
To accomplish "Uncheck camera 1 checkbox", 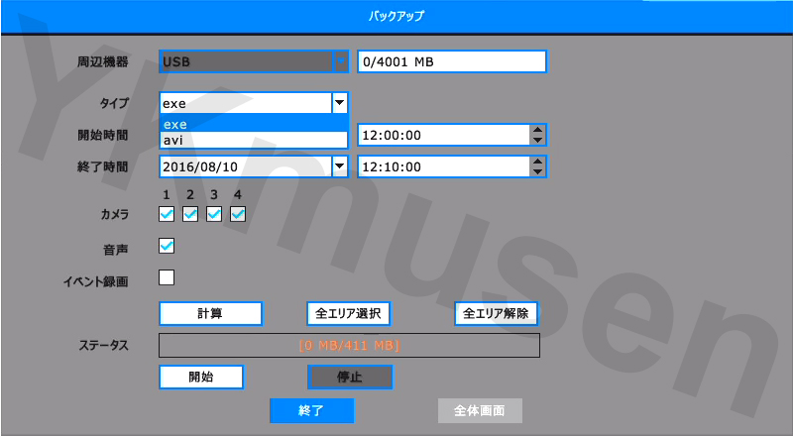I will tap(167, 214).
